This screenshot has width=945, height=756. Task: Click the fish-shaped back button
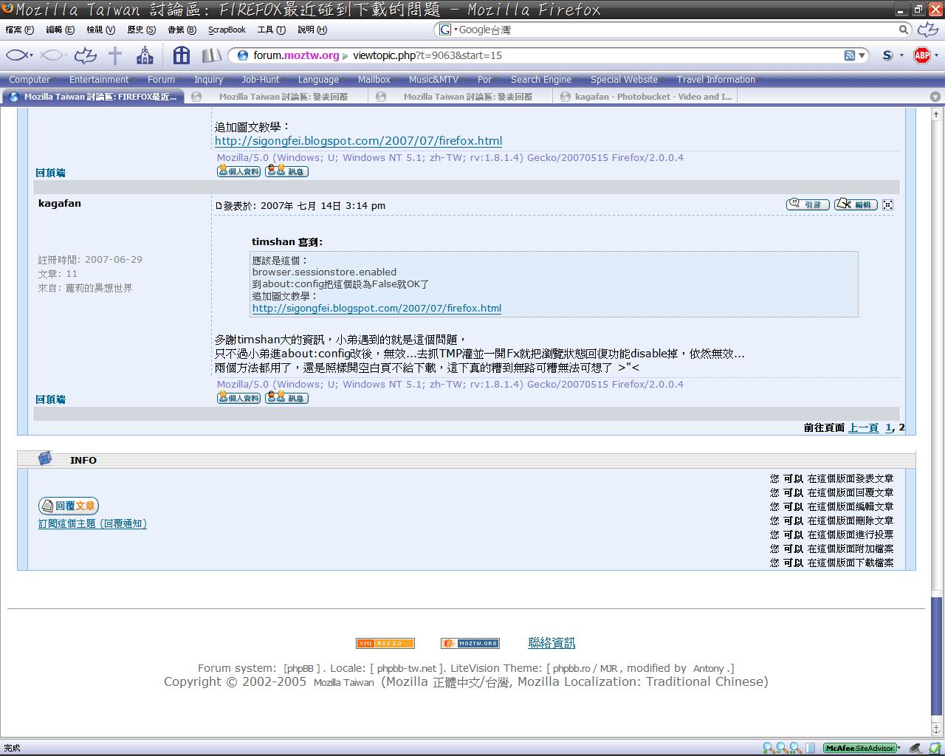[18, 55]
